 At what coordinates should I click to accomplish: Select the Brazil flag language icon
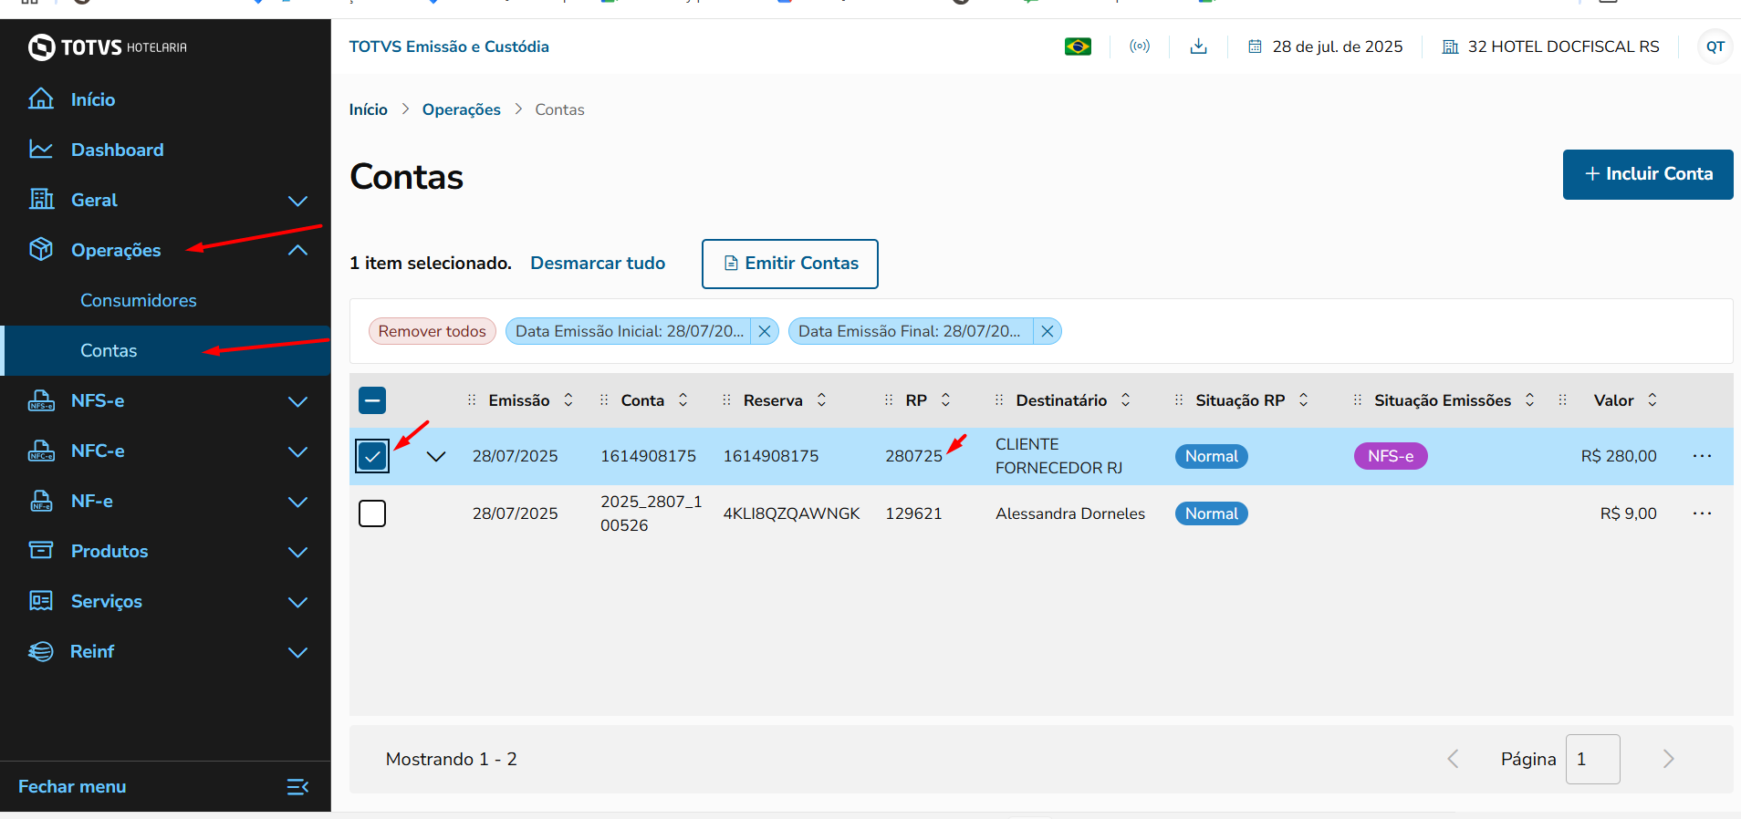(1078, 47)
